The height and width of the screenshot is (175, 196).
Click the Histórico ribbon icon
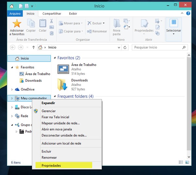pos(157,33)
